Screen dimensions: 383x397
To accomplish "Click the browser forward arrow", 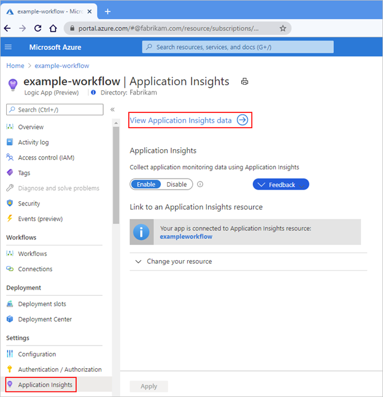I will tap(23, 28).
